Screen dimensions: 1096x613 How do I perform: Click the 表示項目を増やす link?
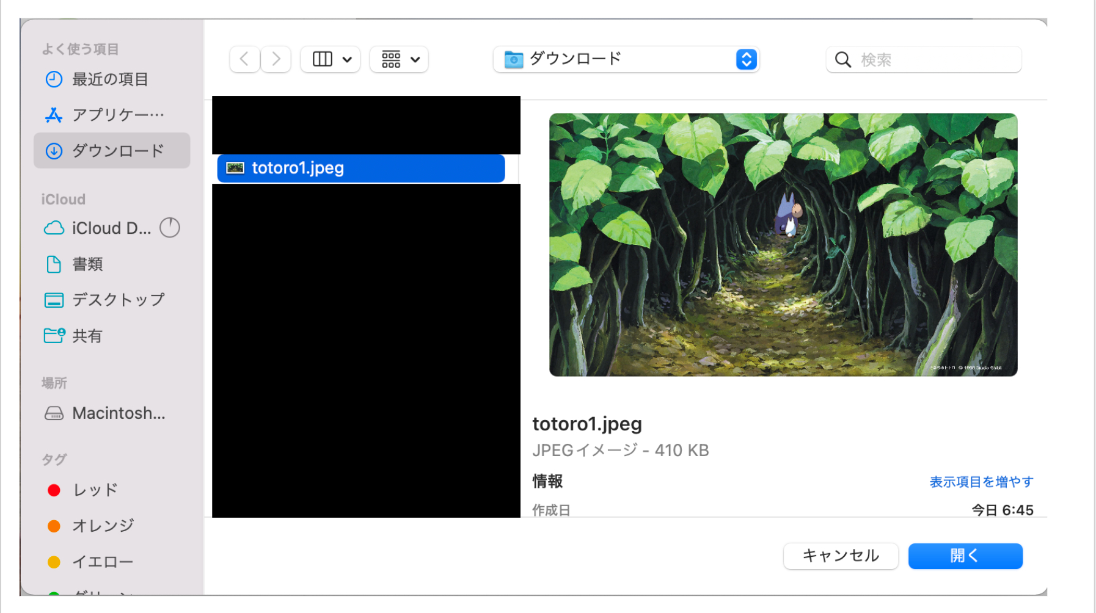981,482
